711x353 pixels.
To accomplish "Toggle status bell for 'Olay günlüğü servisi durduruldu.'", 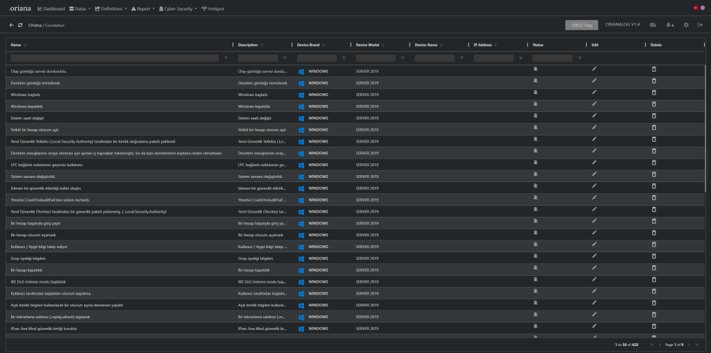I will pos(535,69).
